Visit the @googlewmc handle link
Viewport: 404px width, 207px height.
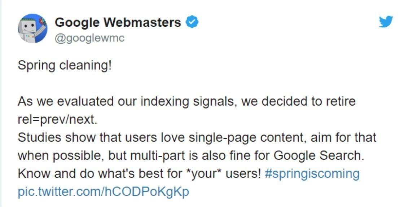click(x=89, y=38)
